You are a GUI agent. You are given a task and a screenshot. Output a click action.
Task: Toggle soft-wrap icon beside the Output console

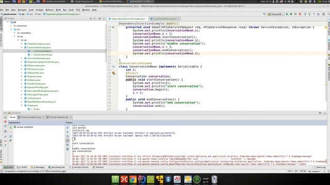coord(68,136)
